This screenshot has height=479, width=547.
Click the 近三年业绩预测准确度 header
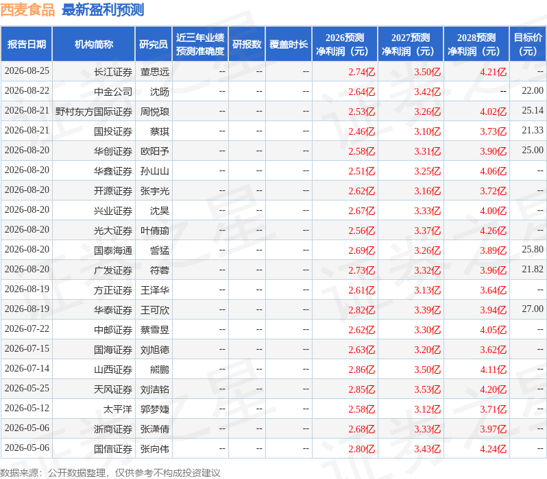200,44
